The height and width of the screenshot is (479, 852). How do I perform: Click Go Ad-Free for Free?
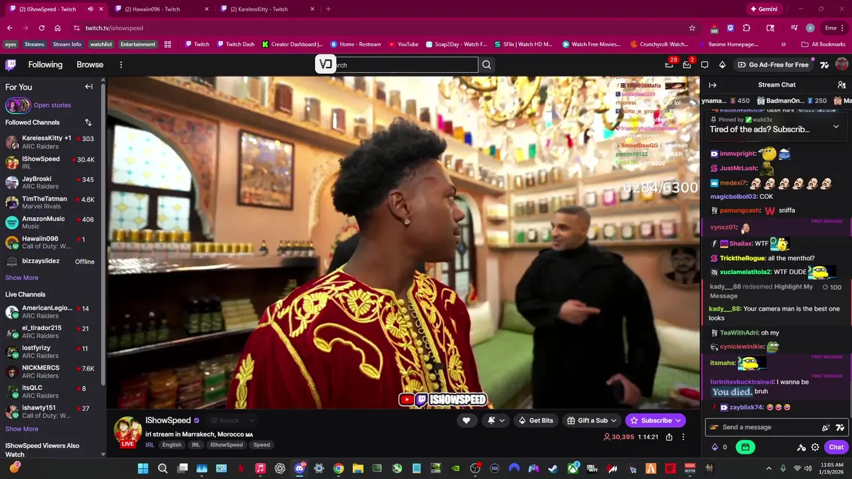[x=773, y=65]
